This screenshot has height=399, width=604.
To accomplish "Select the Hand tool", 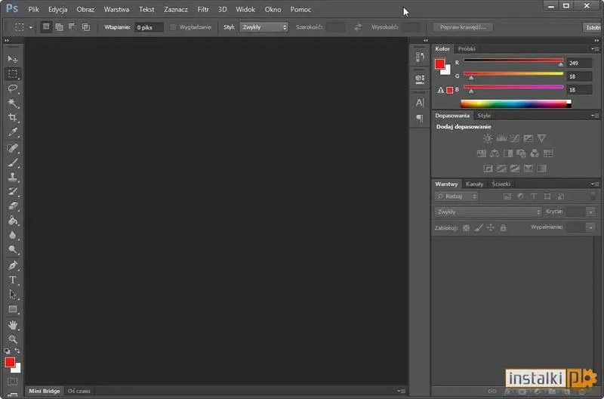I will pyautogui.click(x=13, y=325).
